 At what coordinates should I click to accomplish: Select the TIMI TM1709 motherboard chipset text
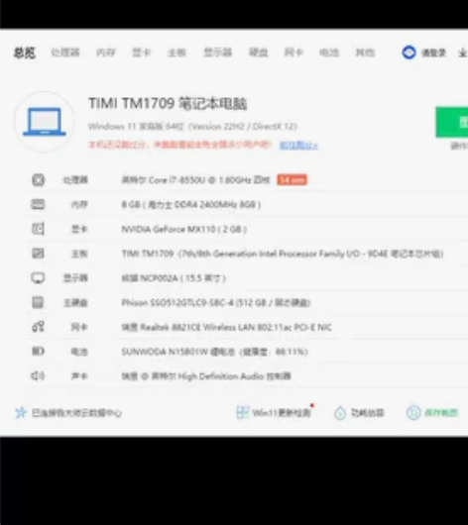283,254
